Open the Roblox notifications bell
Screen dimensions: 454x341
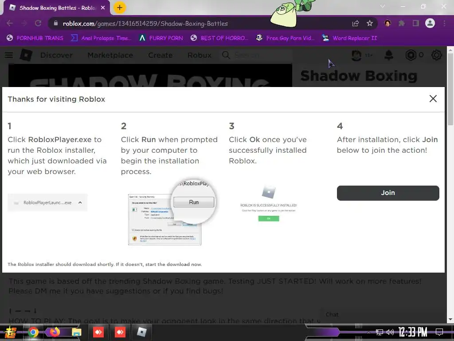pyautogui.click(x=388, y=55)
